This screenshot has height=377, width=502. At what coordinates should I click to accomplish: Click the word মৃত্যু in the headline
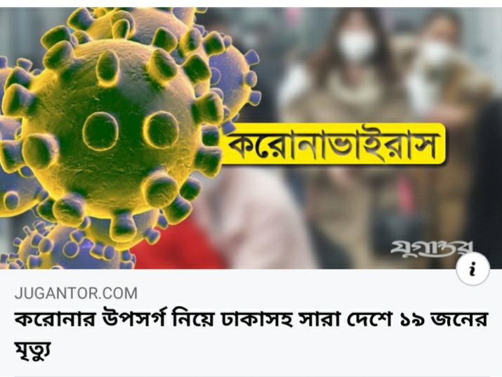[33, 350]
